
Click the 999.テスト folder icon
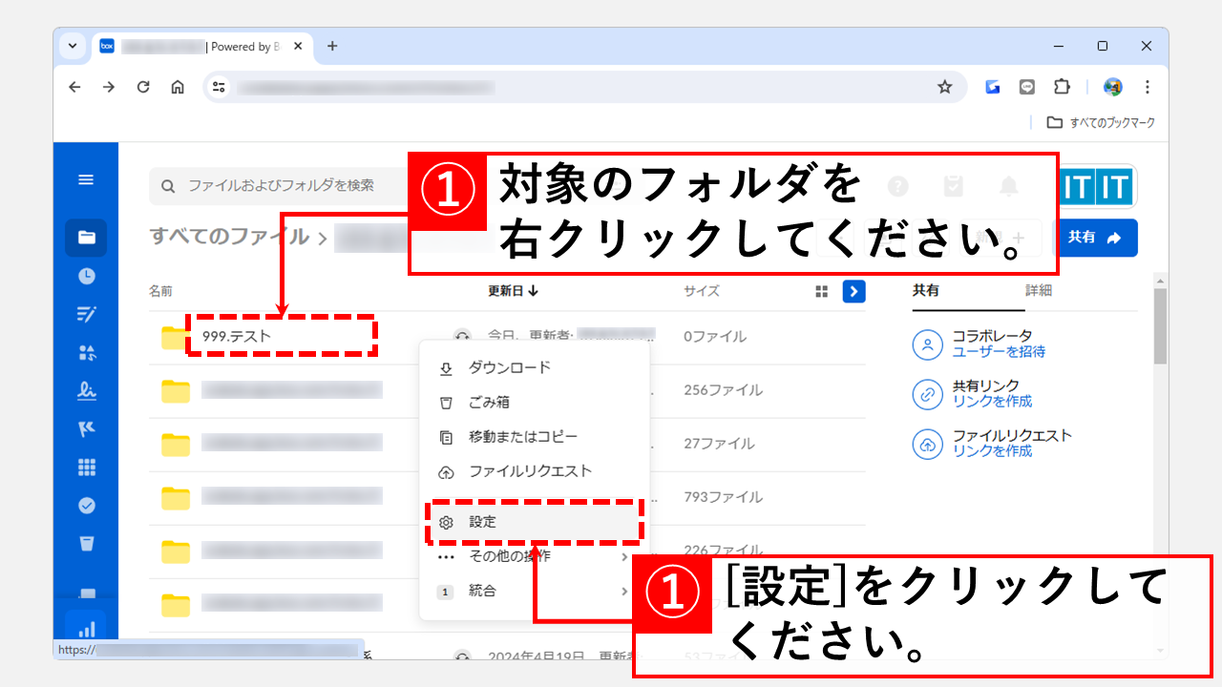pos(175,337)
